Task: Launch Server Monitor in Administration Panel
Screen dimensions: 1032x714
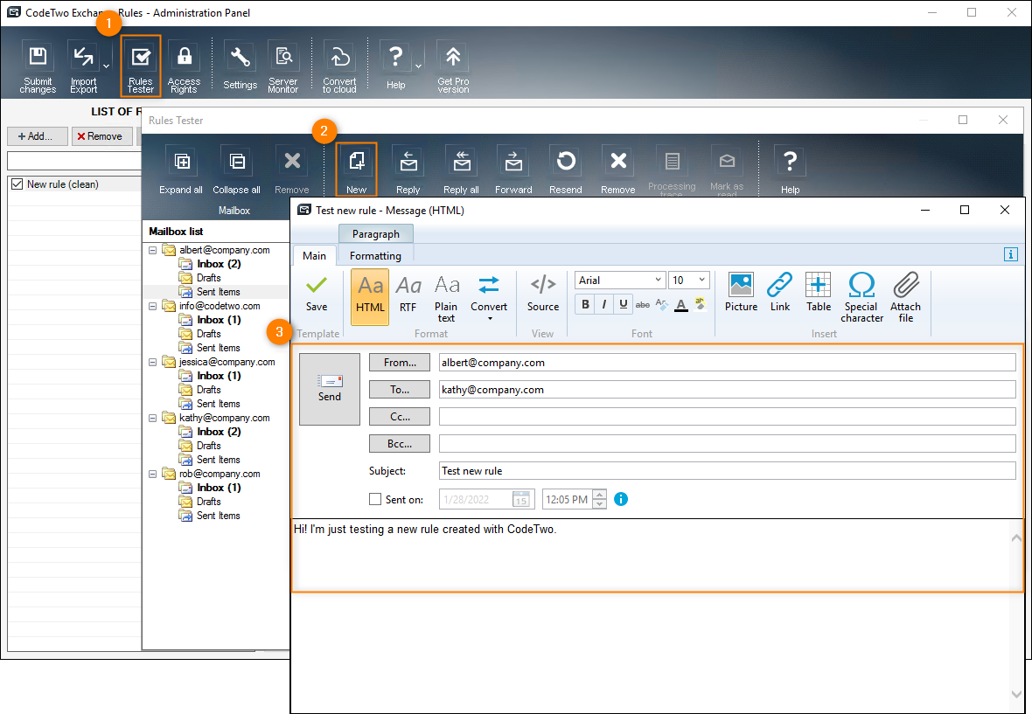Action: (x=283, y=66)
